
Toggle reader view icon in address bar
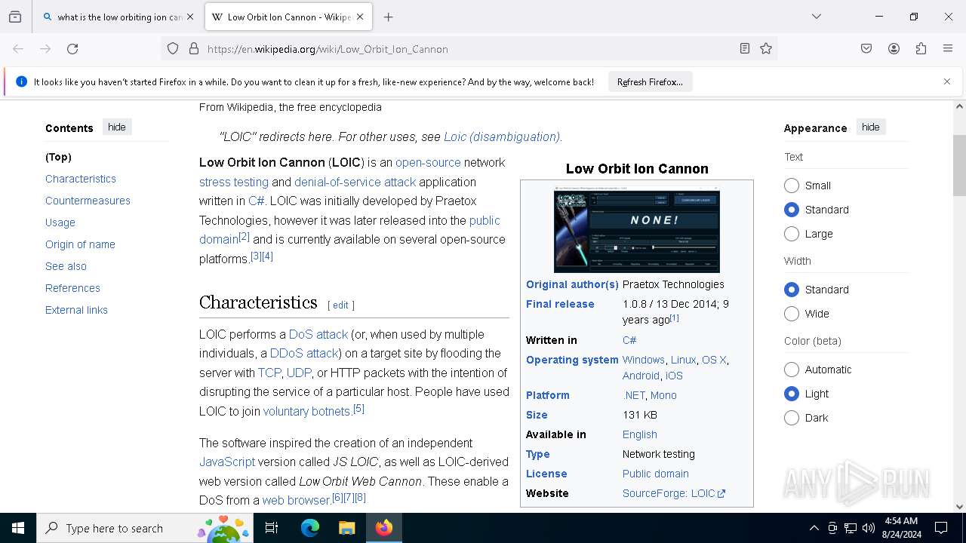(x=745, y=49)
